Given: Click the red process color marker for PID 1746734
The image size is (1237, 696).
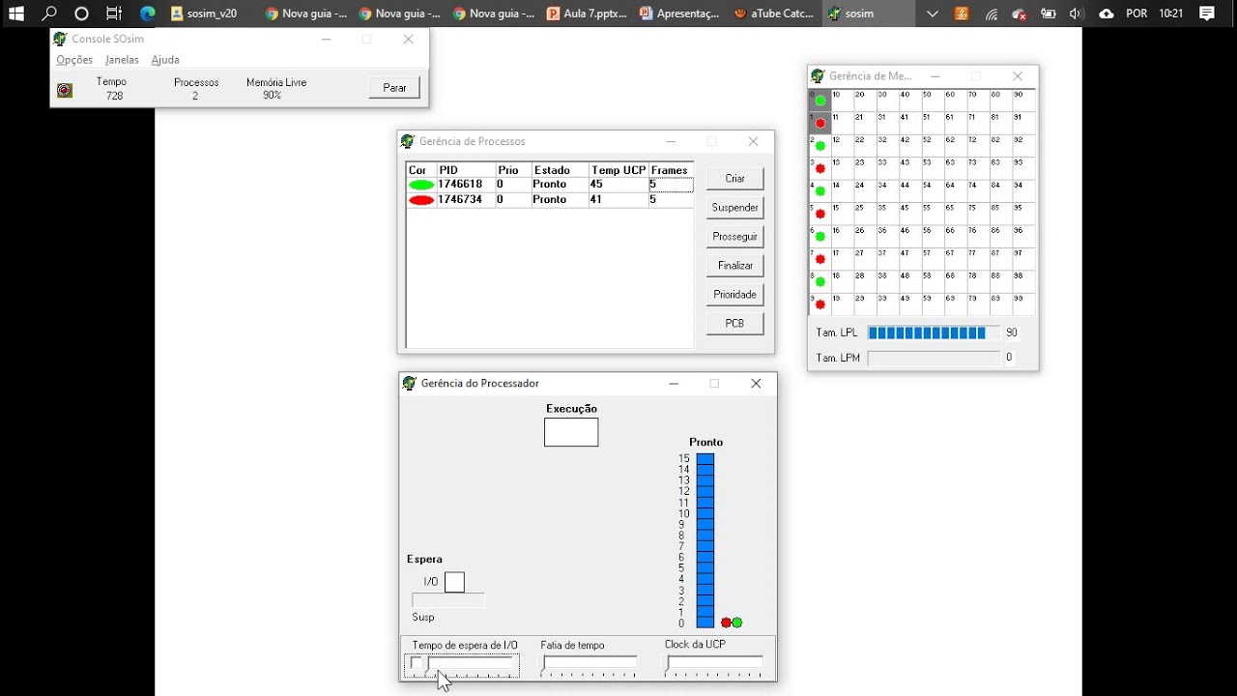Looking at the screenshot, I should [420, 200].
